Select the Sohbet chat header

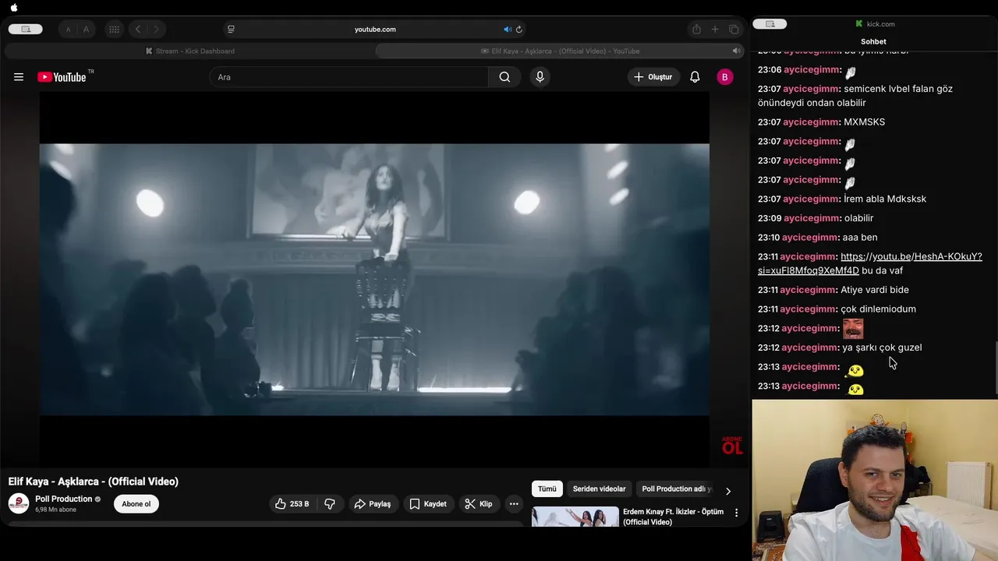click(x=873, y=41)
